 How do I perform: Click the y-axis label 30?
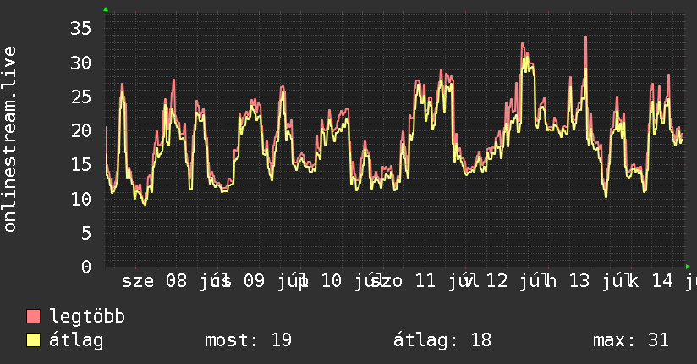pyautogui.click(x=81, y=63)
